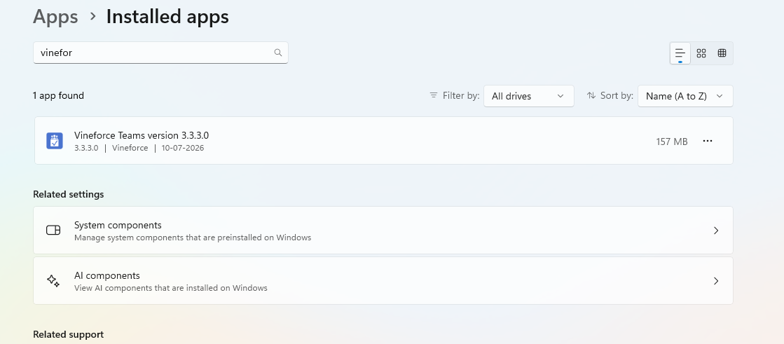Expand AI components using its right chevron
Image resolution: width=784 pixels, height=344 pixels.
click(x=716, y=281)
